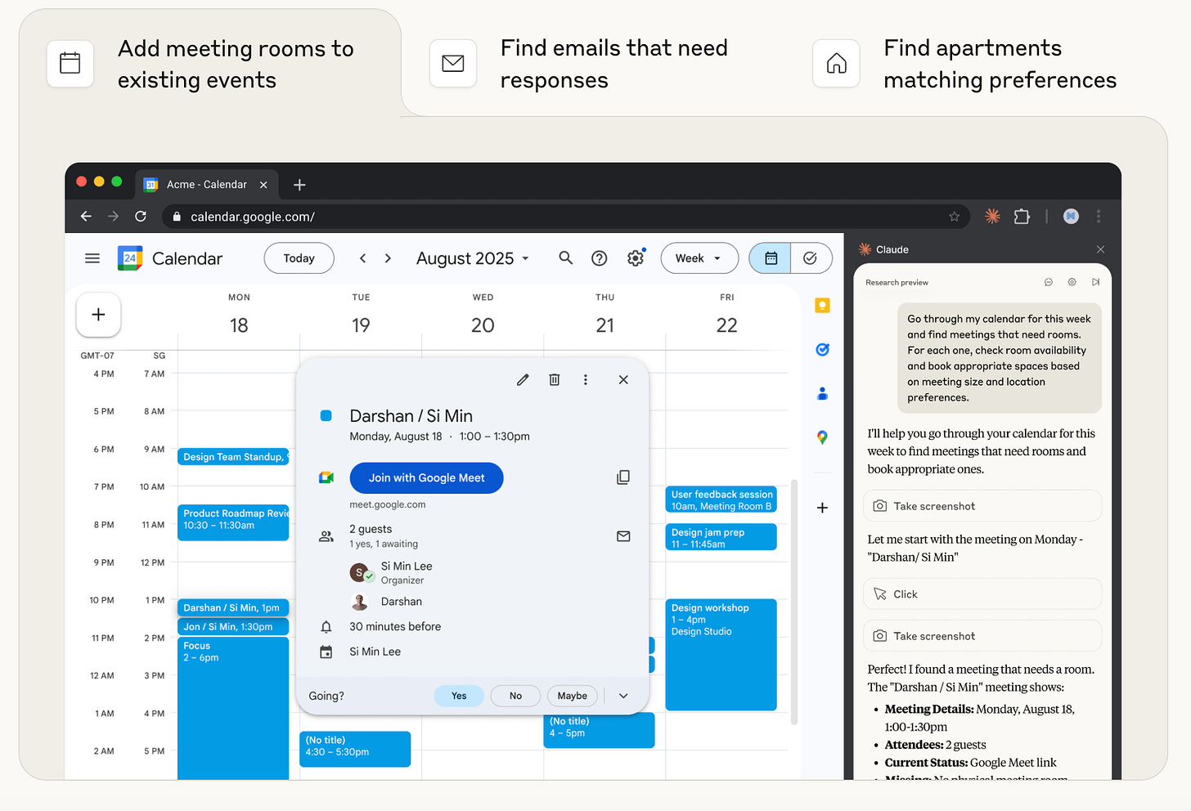Screen dimensions: 1191x811
Task: Open the August 2025 month dropdown
Action: (x=473, y=258)
